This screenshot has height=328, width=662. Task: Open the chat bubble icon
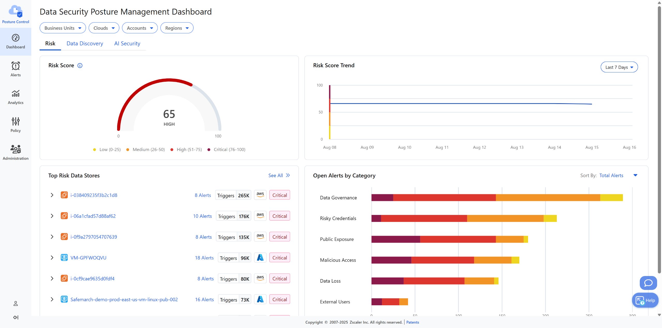(x=648, y=283)
